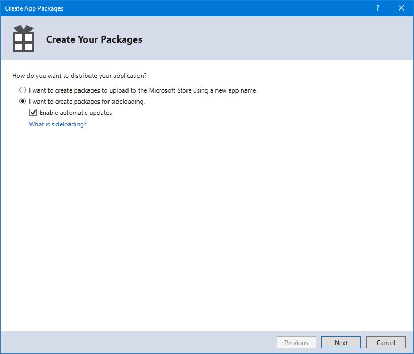This screenshot has width=414, height=354.
Task: Click the "How do you want to distribute" question text
Action: 80,76
